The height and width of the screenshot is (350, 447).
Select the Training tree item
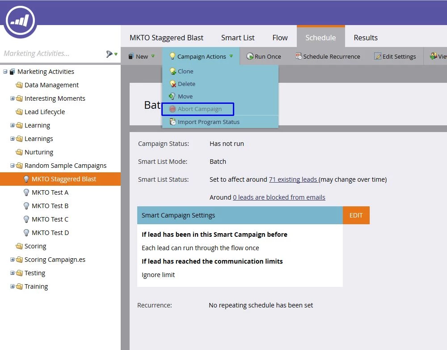coord(36,286)
